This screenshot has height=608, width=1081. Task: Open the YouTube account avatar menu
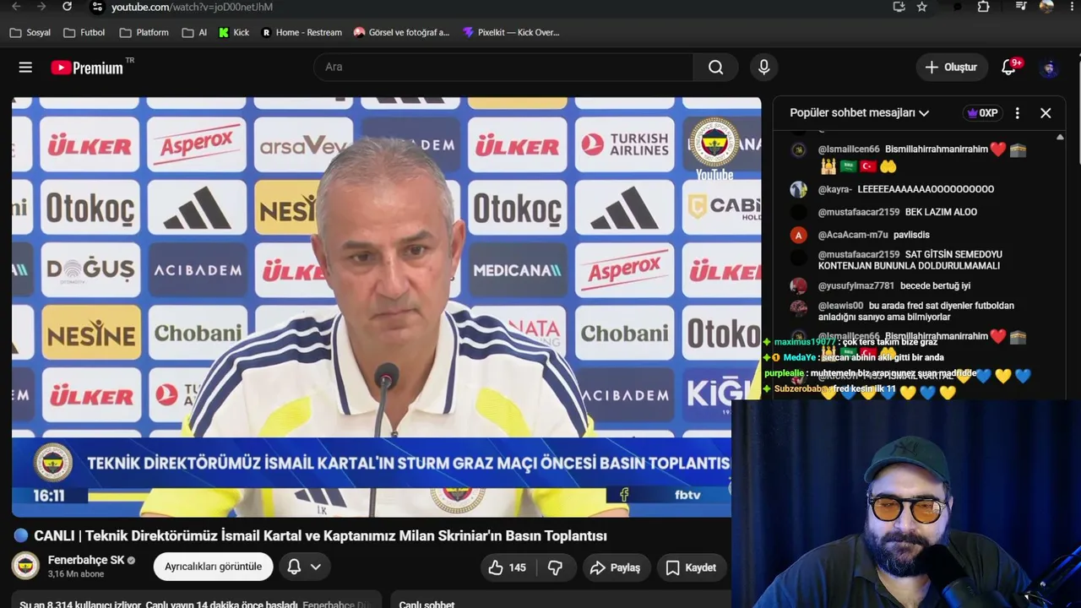pos(1050,68)
